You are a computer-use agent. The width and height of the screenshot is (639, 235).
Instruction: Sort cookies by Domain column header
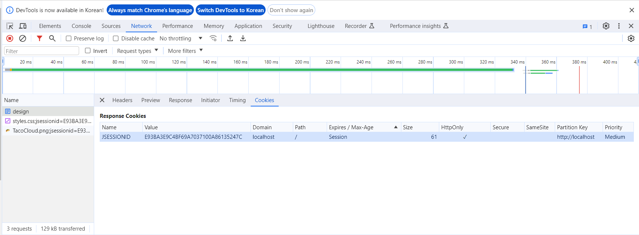pyautogui.click(x=271, y=127)
